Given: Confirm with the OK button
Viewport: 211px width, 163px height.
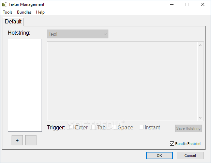Looking at the screenshot, I should point(160,156).
